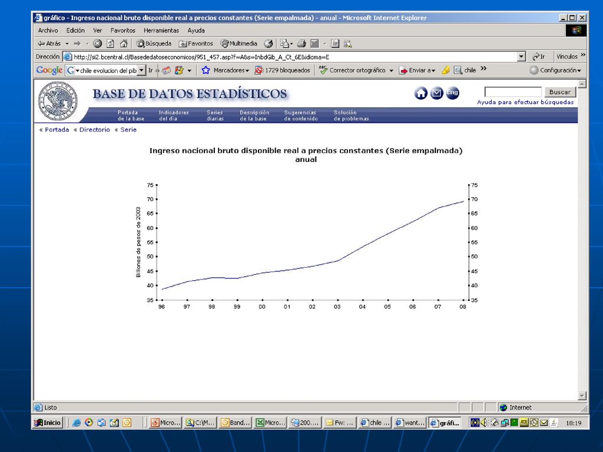The width and height of the screenshot is (603, 452).
Task: Click the Google toolbar logo
Action: click(x=49, y=71)
